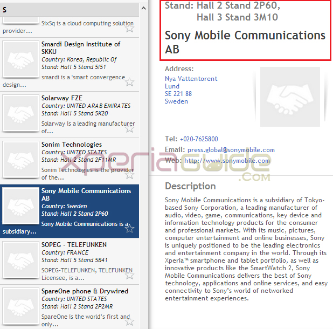Toggle favorite star for Smardi Design Institute
This screenshot has height=329, width=333.
pyautogui.click(x=129, y=82)
